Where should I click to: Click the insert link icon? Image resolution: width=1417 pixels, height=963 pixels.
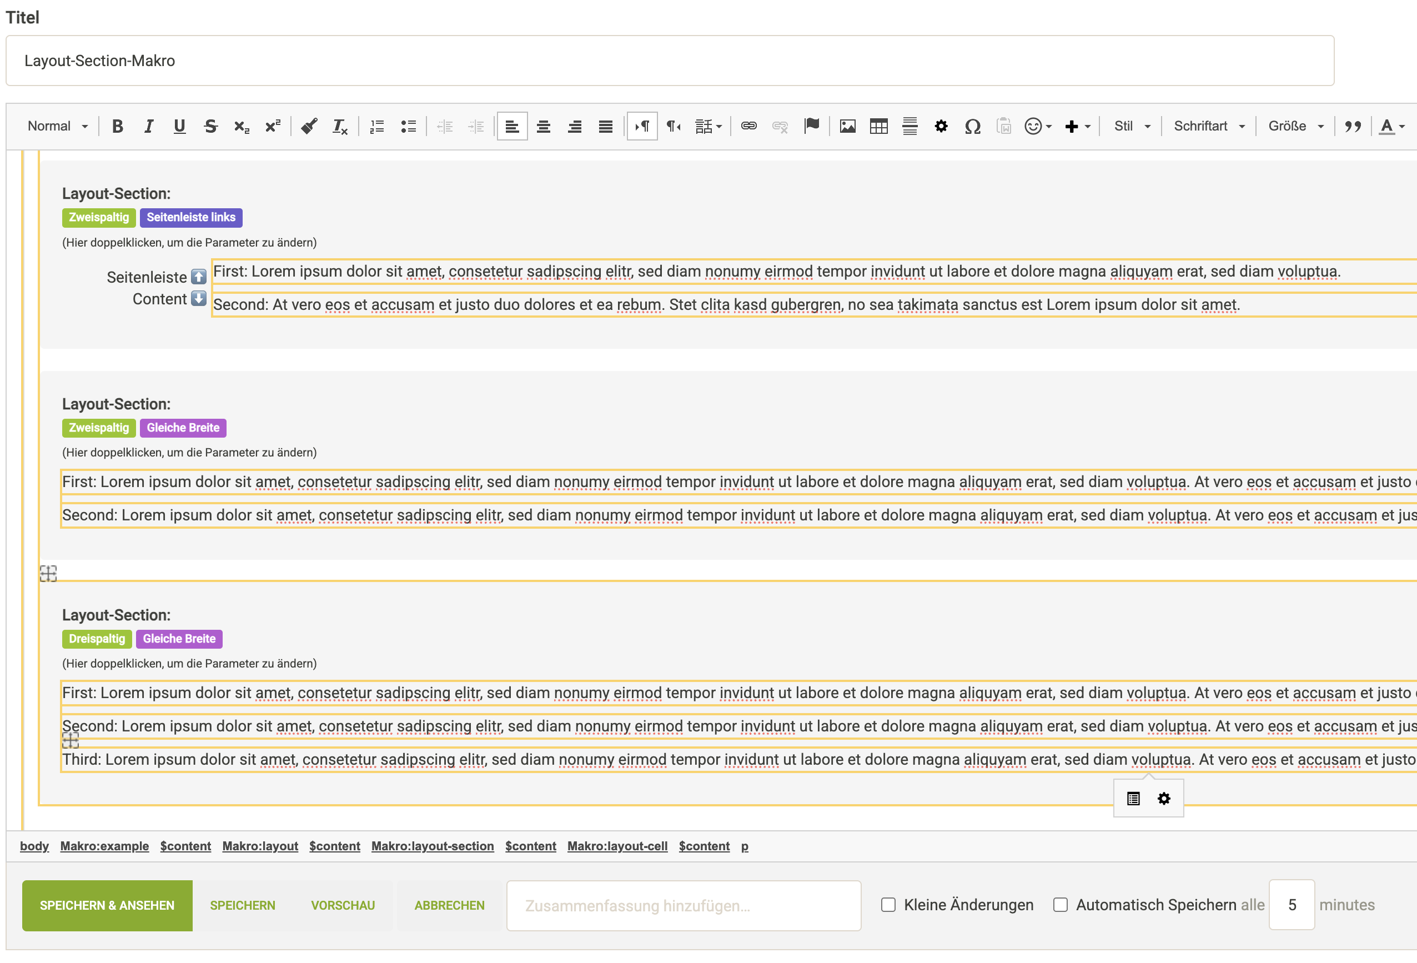click(x=748, y=126)
